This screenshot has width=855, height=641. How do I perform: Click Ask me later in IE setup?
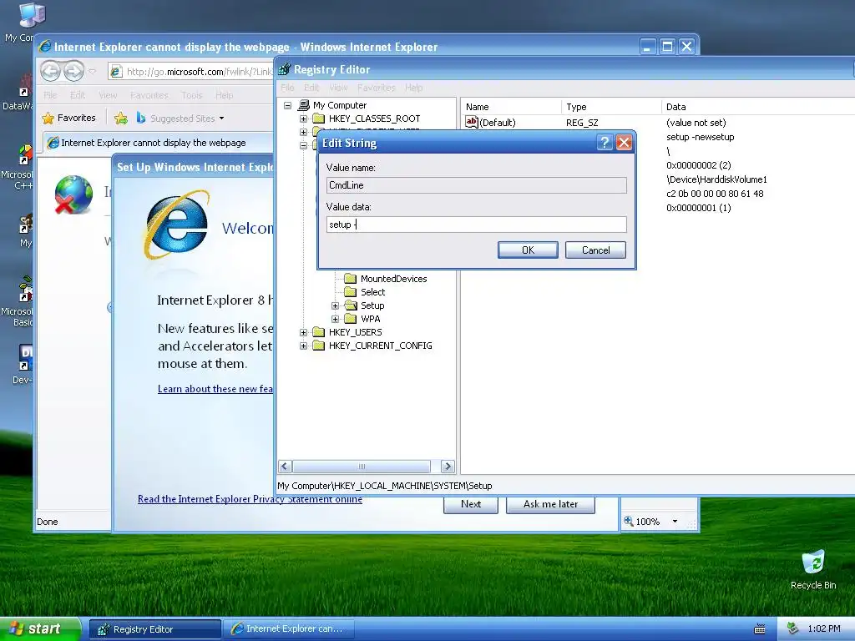point(550,504)
